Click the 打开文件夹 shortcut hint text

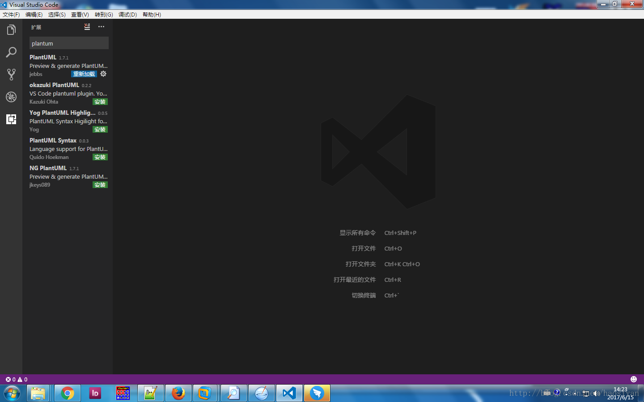[x=360, y=264]
